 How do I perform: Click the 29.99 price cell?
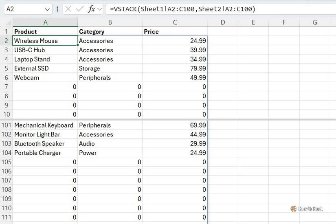(175, 144)
